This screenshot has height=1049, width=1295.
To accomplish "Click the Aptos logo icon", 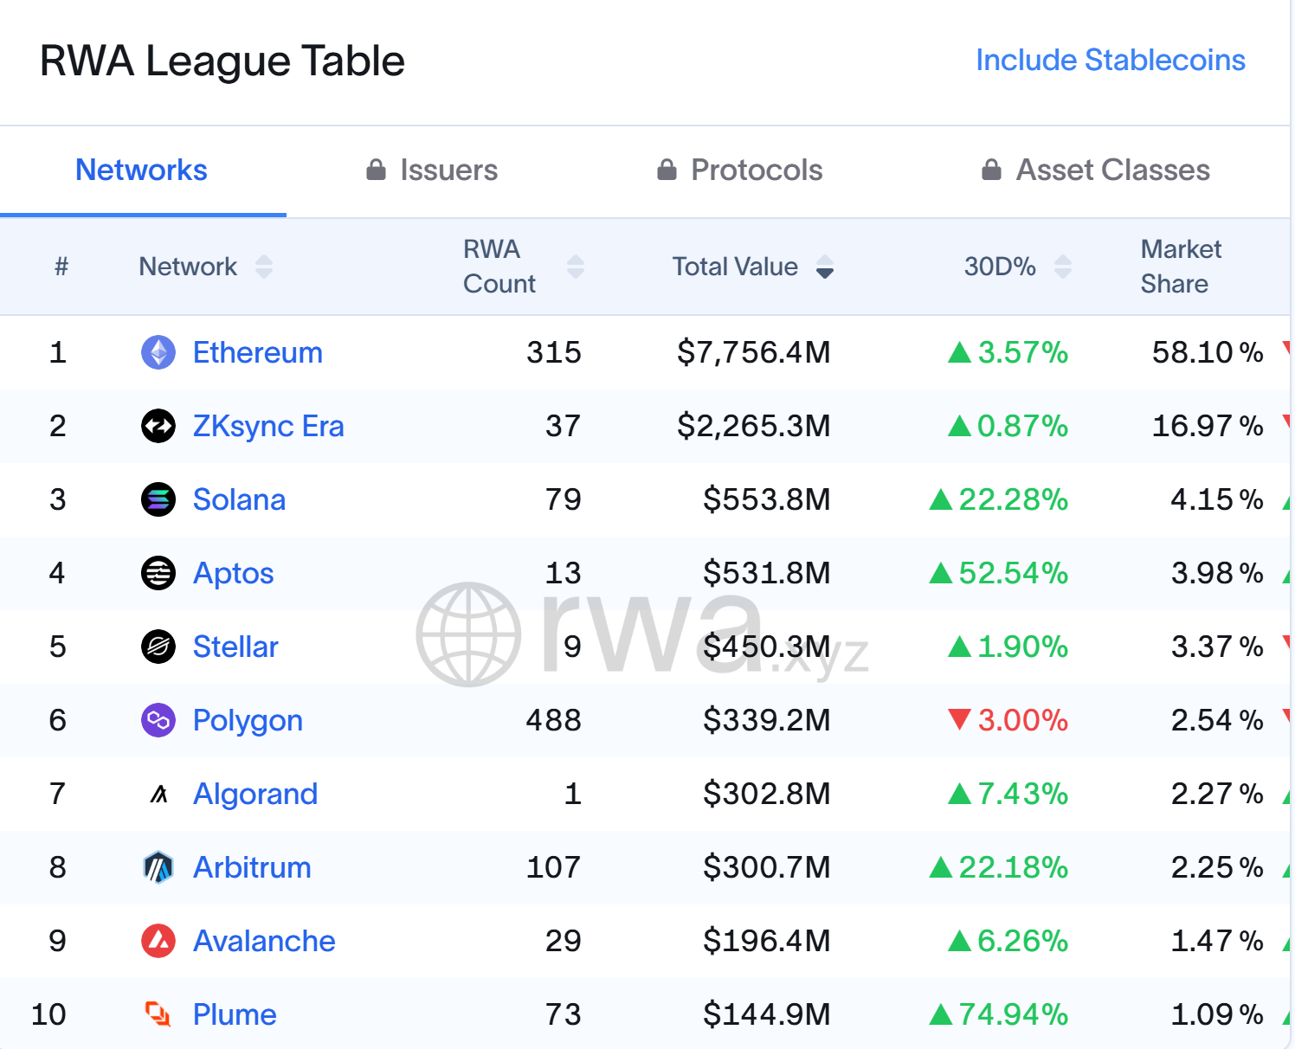I will click(x=158, y=573).
